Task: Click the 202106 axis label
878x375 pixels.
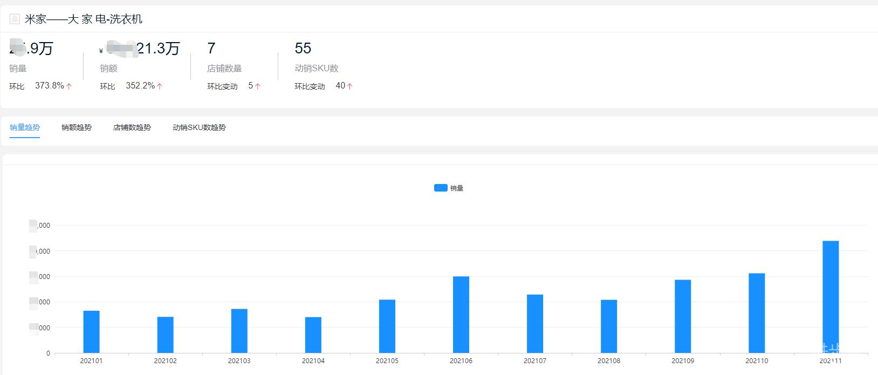Action: tap(461, 360)
